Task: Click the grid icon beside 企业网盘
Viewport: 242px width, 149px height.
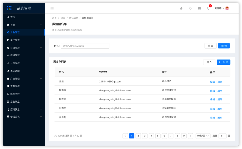Action: tap(8, 102)
